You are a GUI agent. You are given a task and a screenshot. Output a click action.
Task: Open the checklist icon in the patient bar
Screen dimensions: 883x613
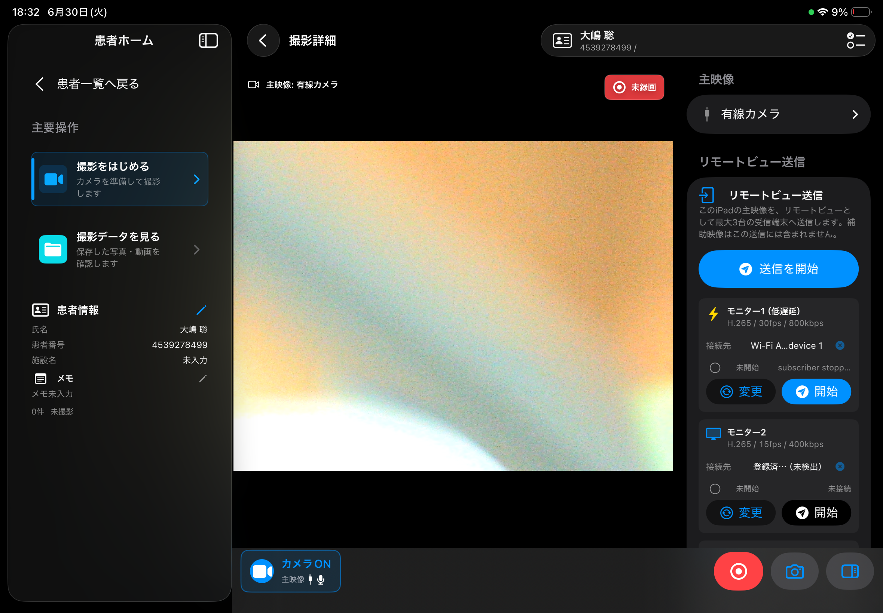[856, 41]
